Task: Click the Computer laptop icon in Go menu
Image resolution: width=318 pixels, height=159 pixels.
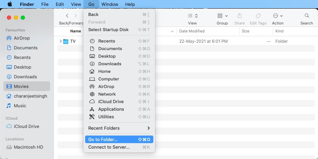Action: pyautogui.click(x=92, y=79)
